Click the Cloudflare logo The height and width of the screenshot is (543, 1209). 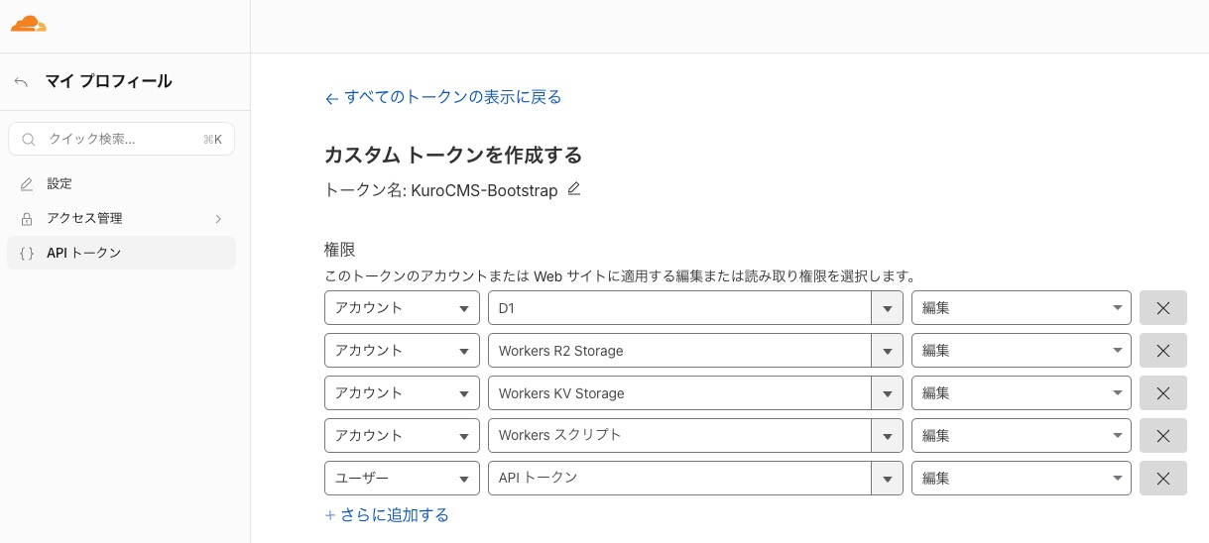coord(29,24)
